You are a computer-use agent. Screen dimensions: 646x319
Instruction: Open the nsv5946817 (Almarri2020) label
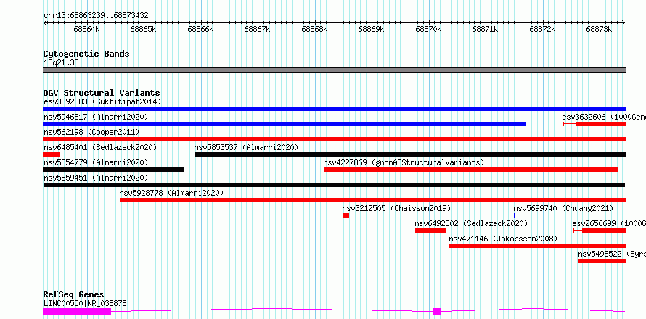point(96,117)
